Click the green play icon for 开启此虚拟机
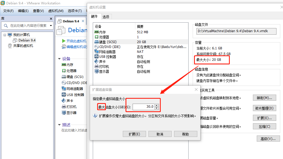Screen dimensions: 283x159 click(x=64, y=41)
